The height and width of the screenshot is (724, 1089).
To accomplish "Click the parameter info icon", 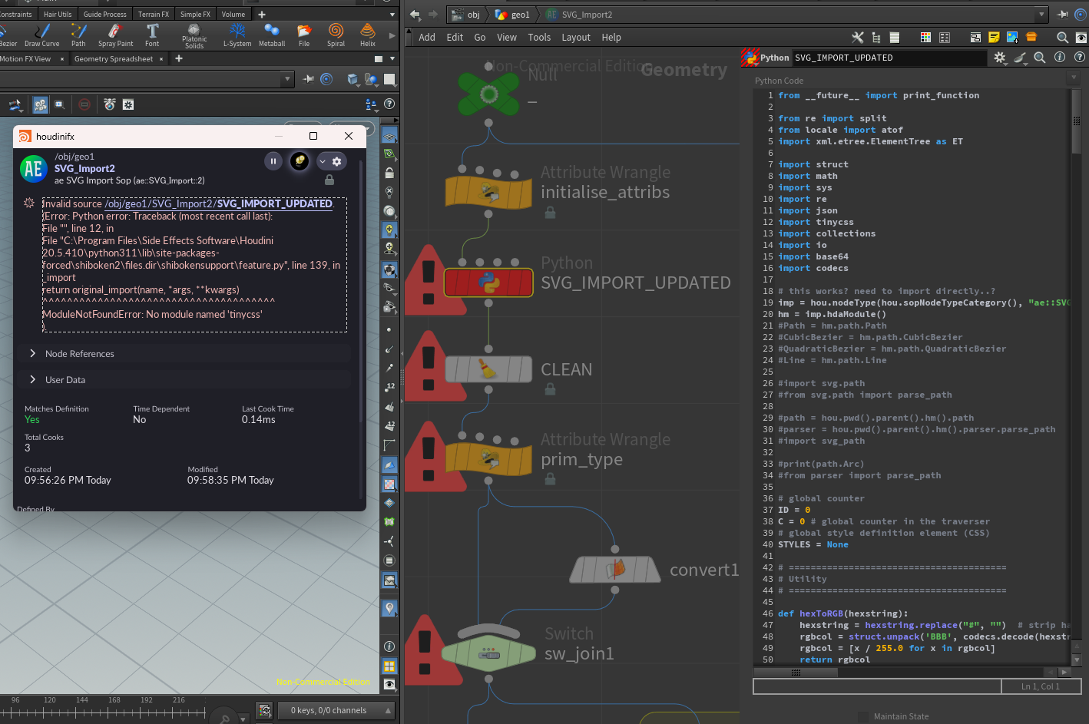I will coord(1060,58).
